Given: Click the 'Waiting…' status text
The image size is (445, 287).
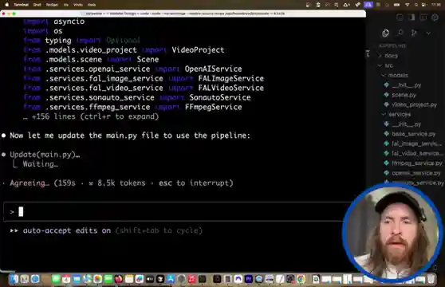Looking at the screenshot, I should click(x=41, y=164).
